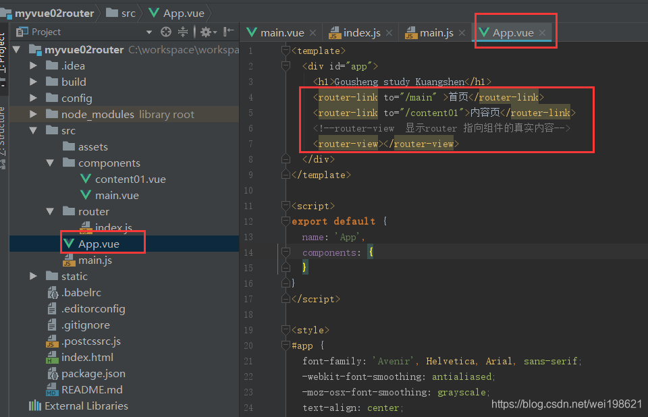Collapse the router folder
648x417 pixels.
coord(50,212)
